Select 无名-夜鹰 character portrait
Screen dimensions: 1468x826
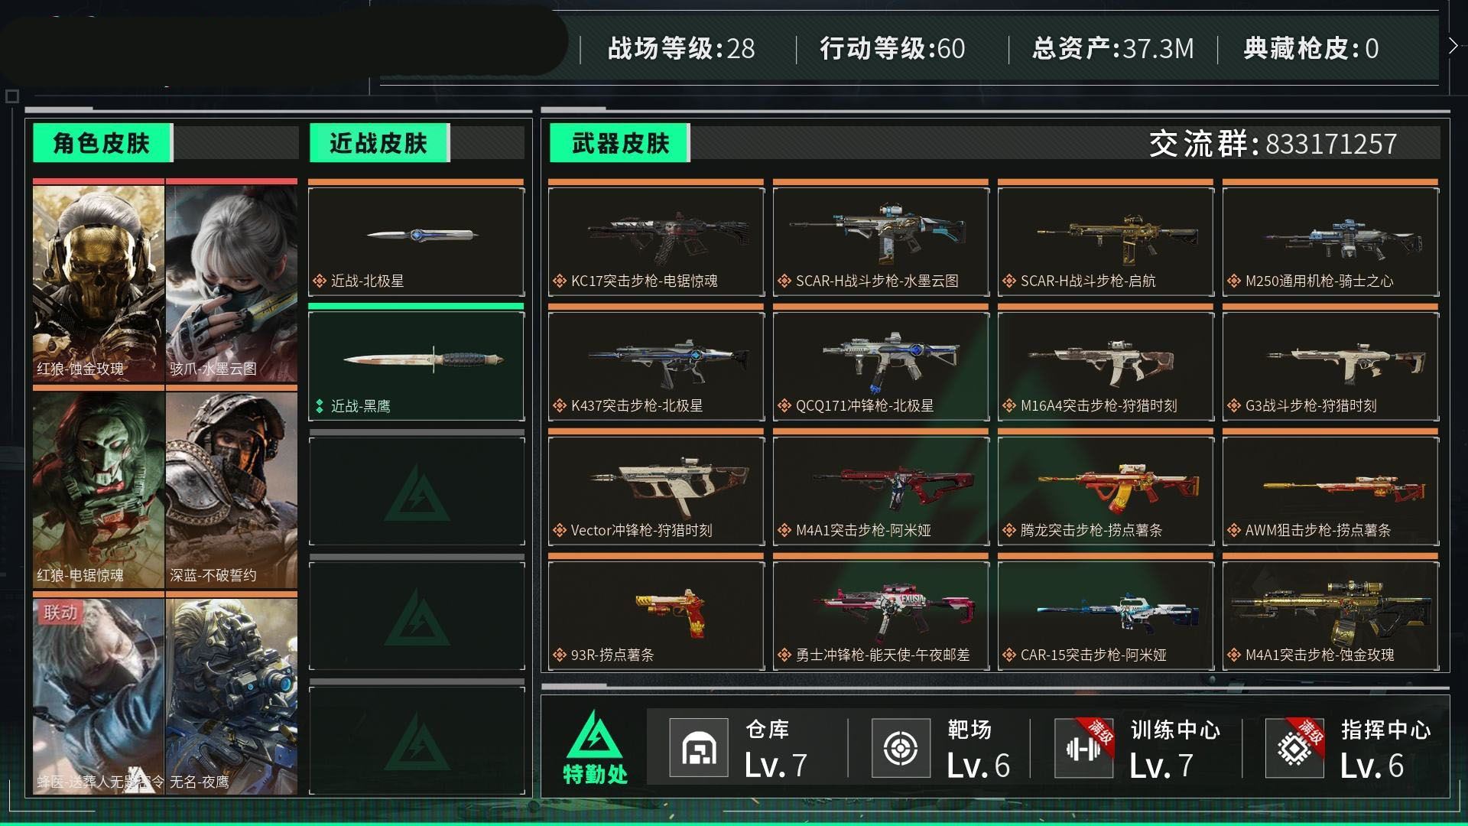[232, 696]
